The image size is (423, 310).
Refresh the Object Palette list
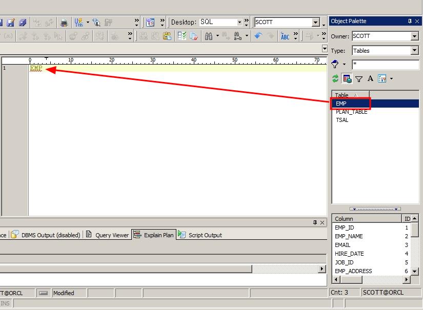point(335,78)
